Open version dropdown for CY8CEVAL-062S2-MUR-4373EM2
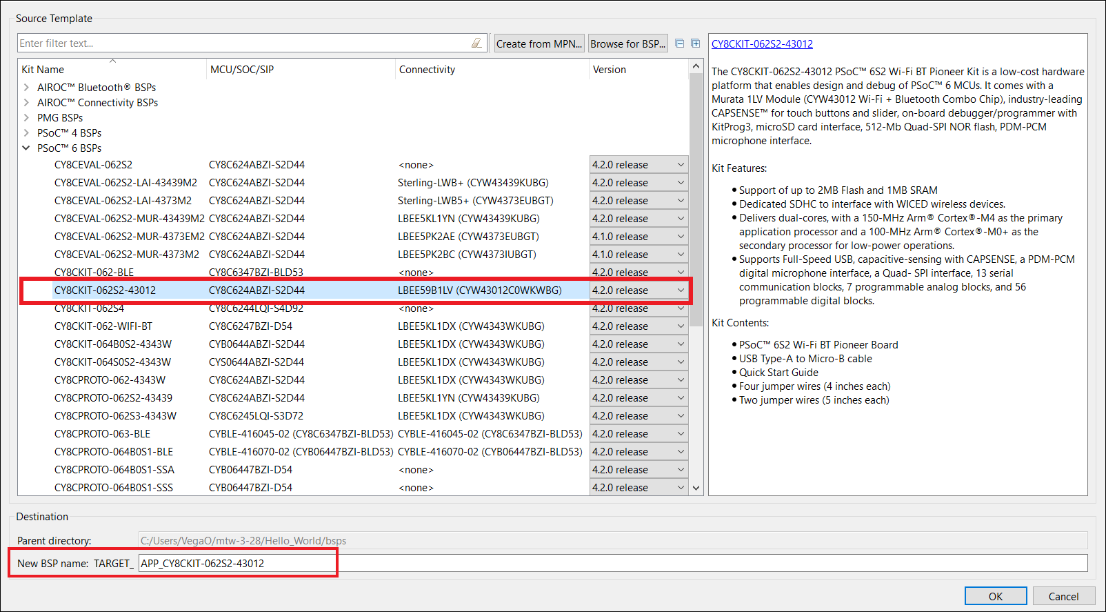Image resolution: width=1106 pixels, height=612 pixels. pyautogui.click(x=639, y=237)
